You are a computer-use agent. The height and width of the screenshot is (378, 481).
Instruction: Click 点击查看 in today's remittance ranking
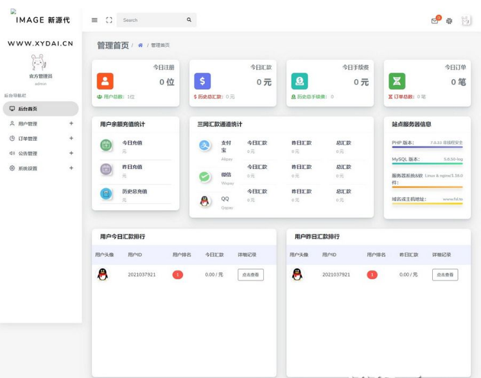250,274
